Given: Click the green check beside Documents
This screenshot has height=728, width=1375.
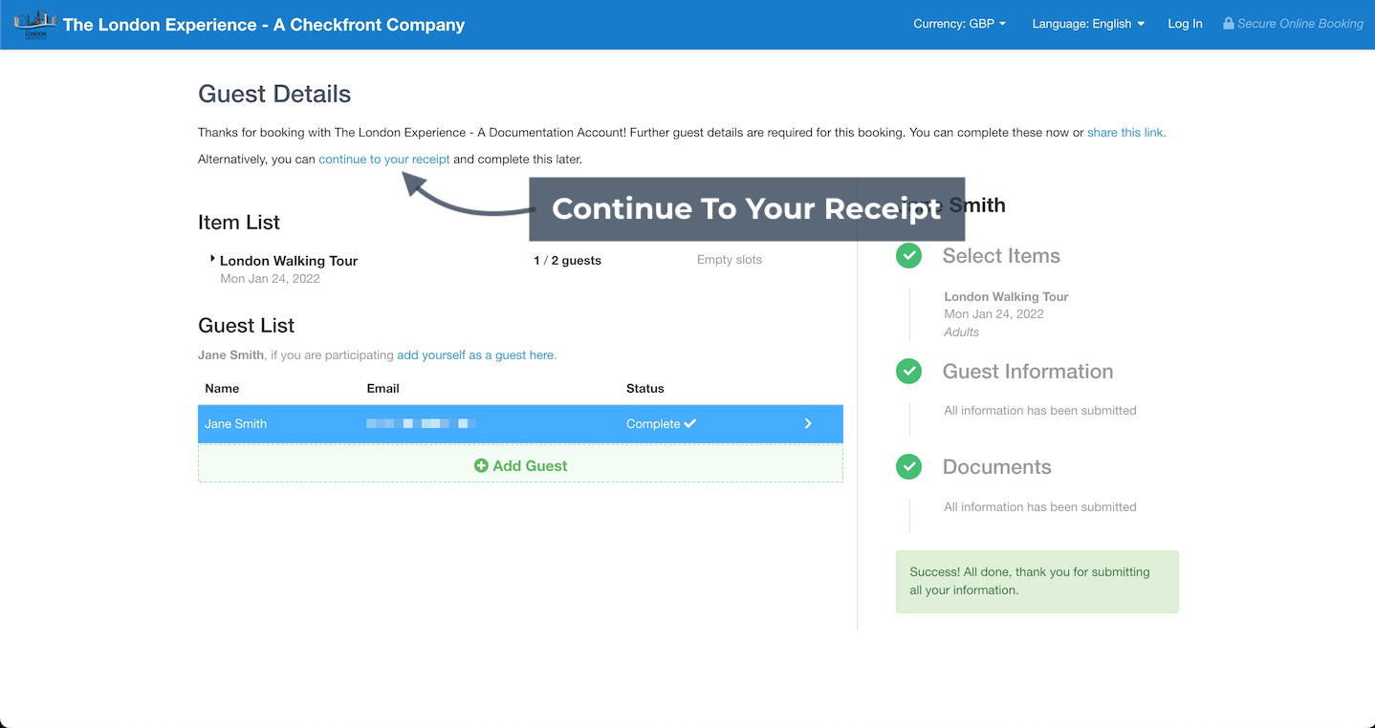Looking at the screenshot, I should point(908,467).
